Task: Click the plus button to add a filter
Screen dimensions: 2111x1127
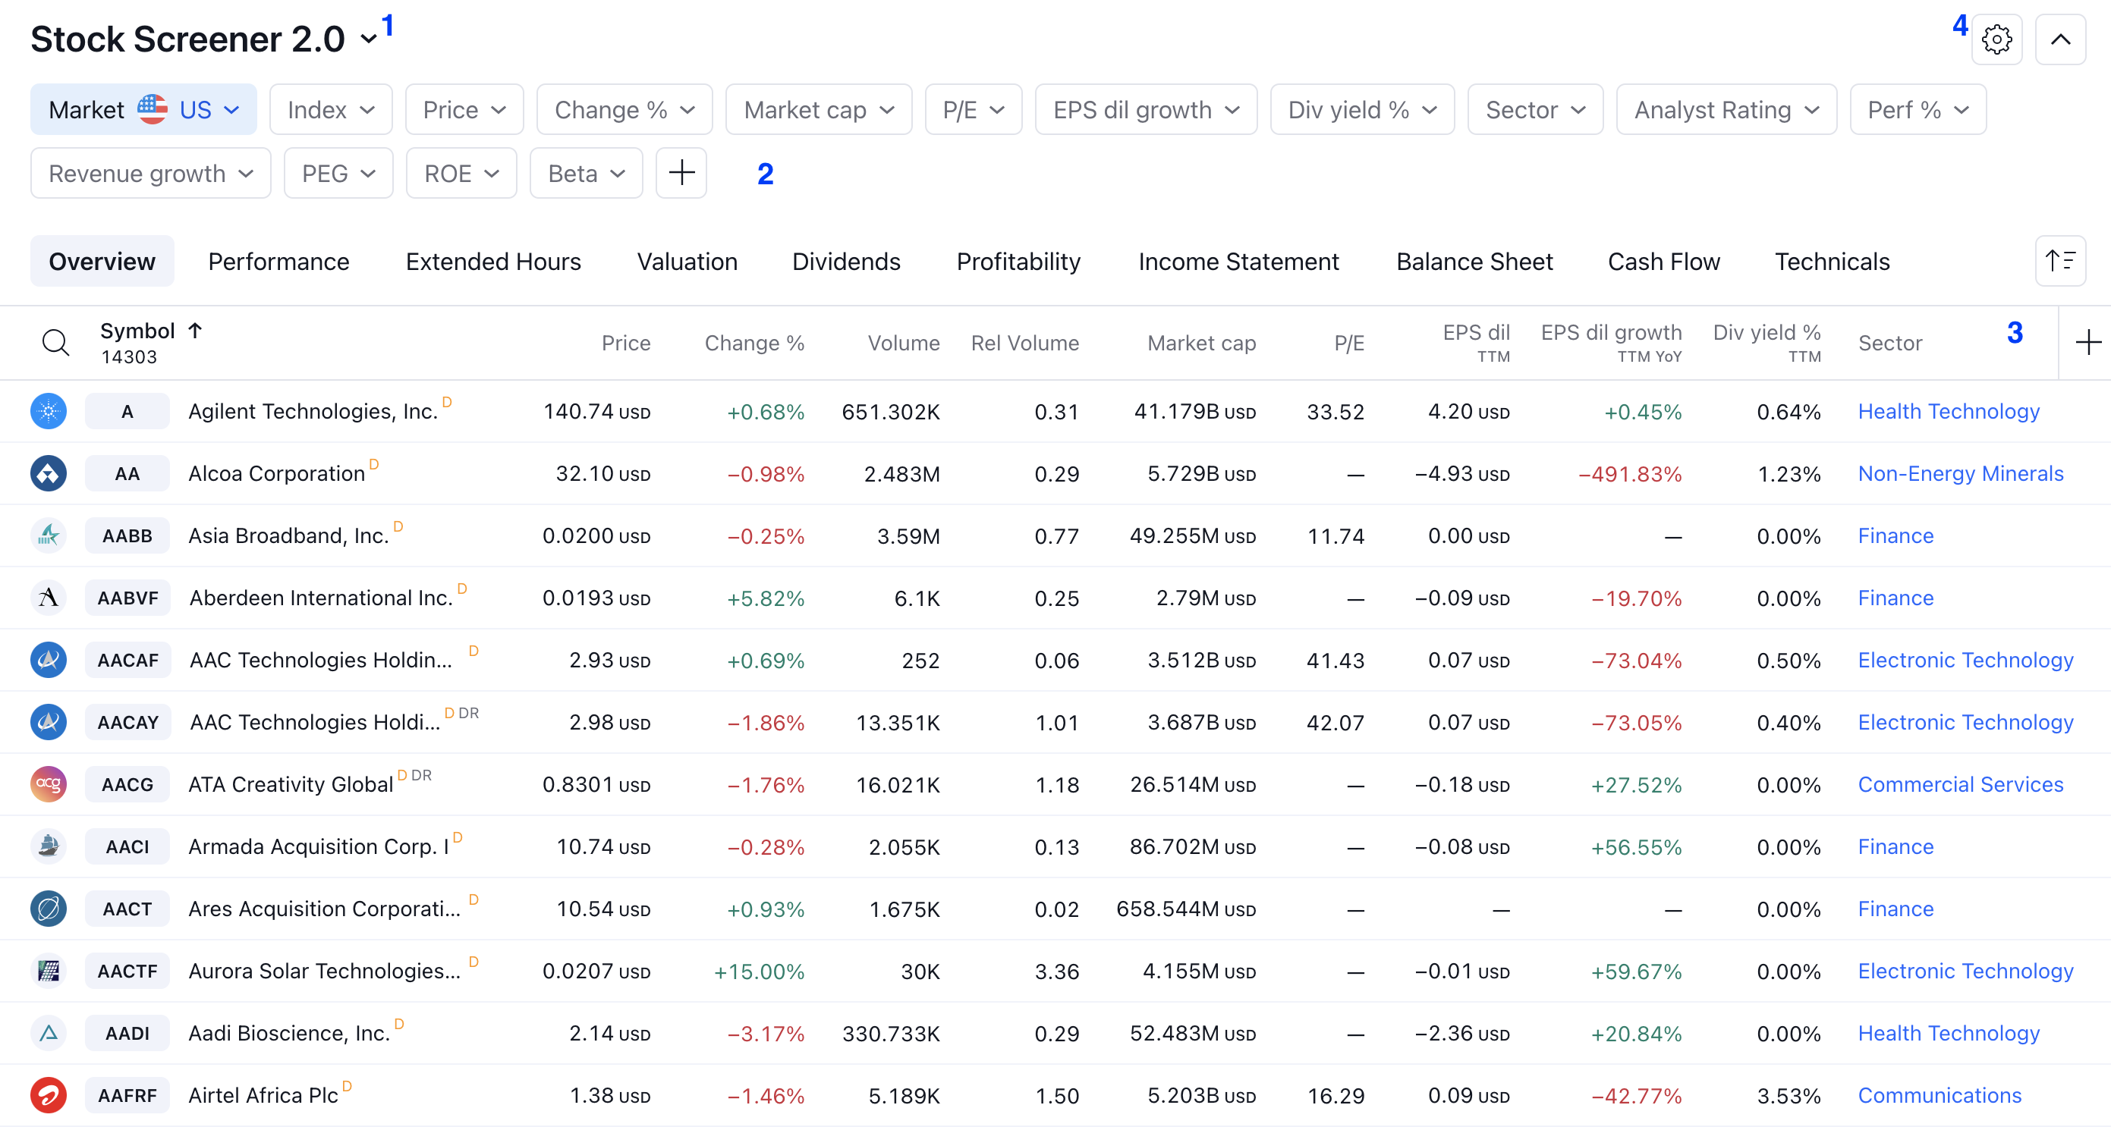Action: tap(681, 173)
